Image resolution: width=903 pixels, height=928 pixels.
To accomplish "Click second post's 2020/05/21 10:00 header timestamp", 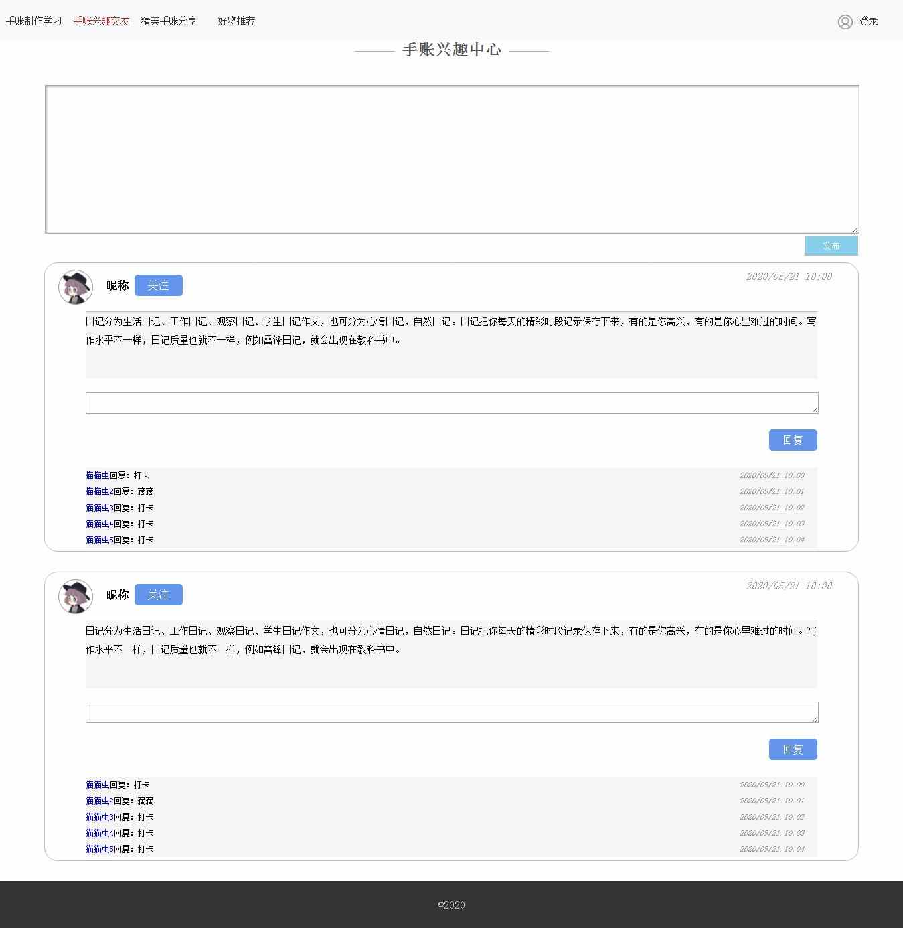I will click(789, 586).
